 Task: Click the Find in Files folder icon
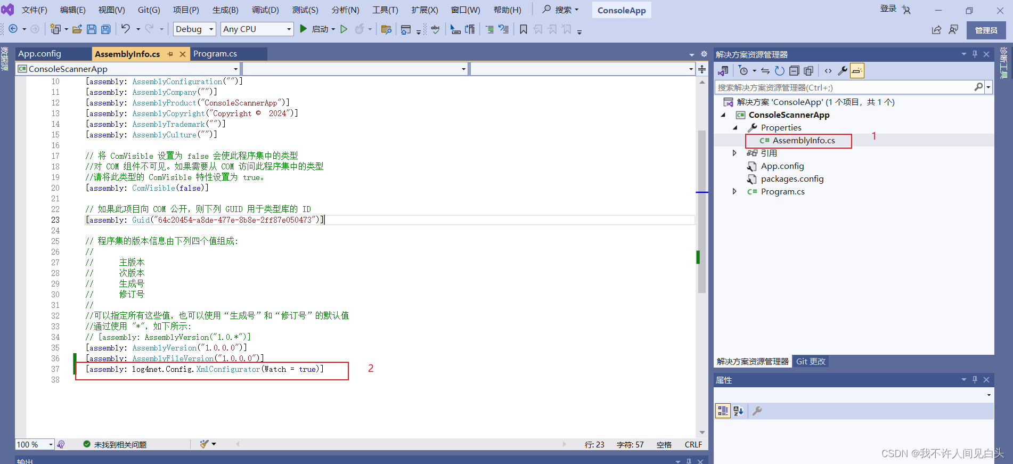(386, 29)
